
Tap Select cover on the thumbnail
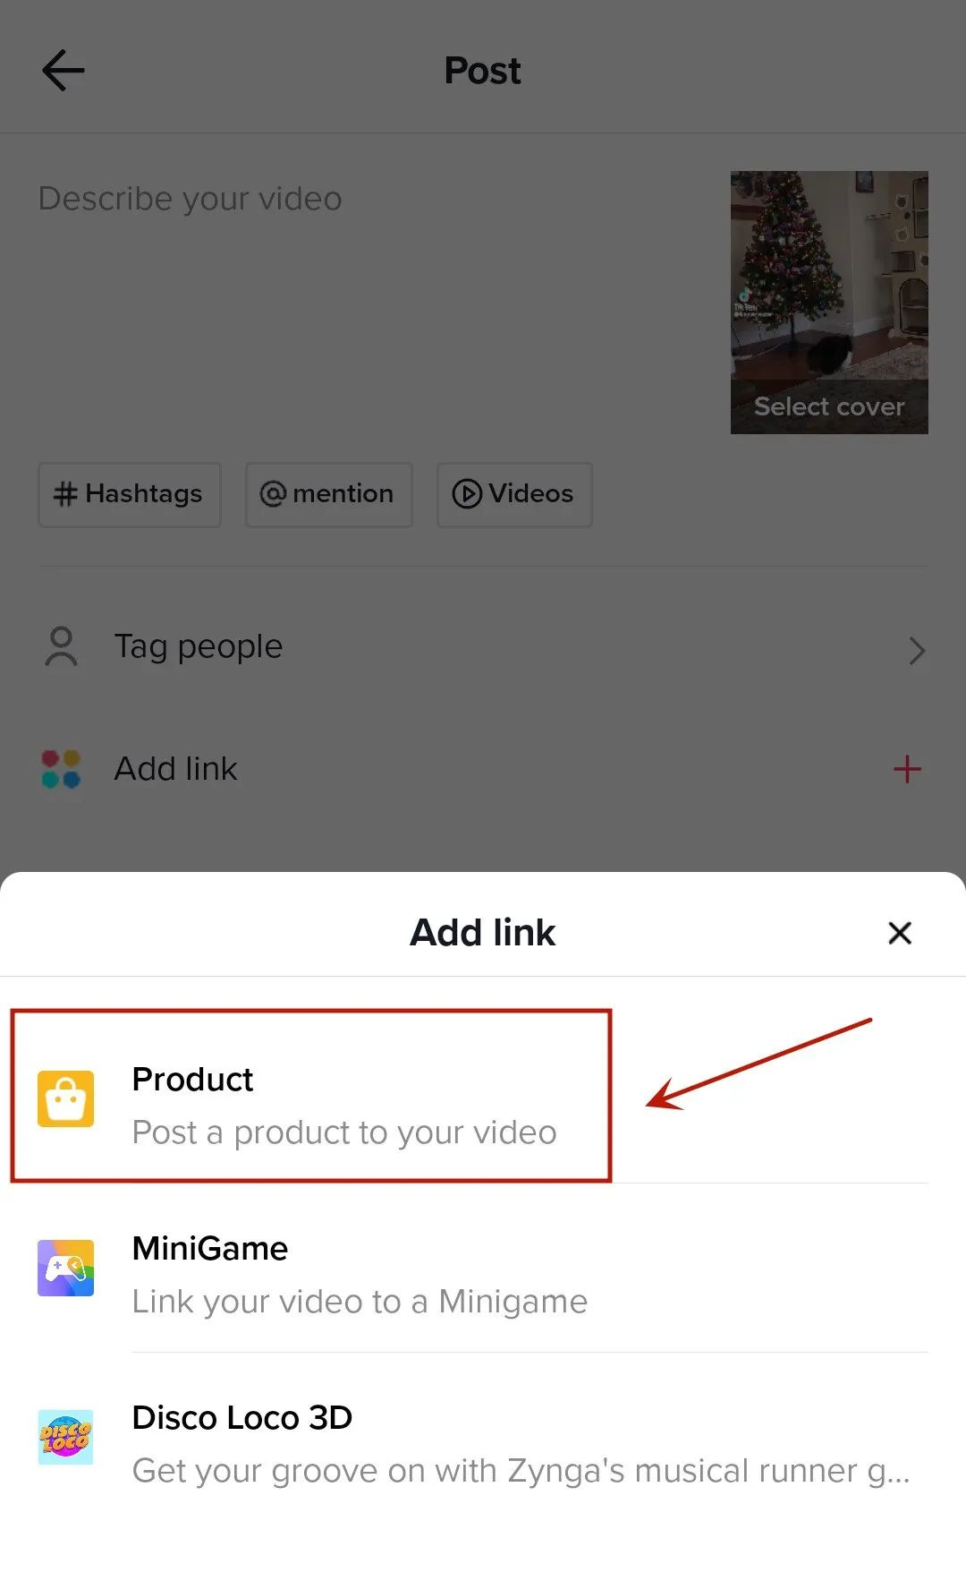click(828, 407)
